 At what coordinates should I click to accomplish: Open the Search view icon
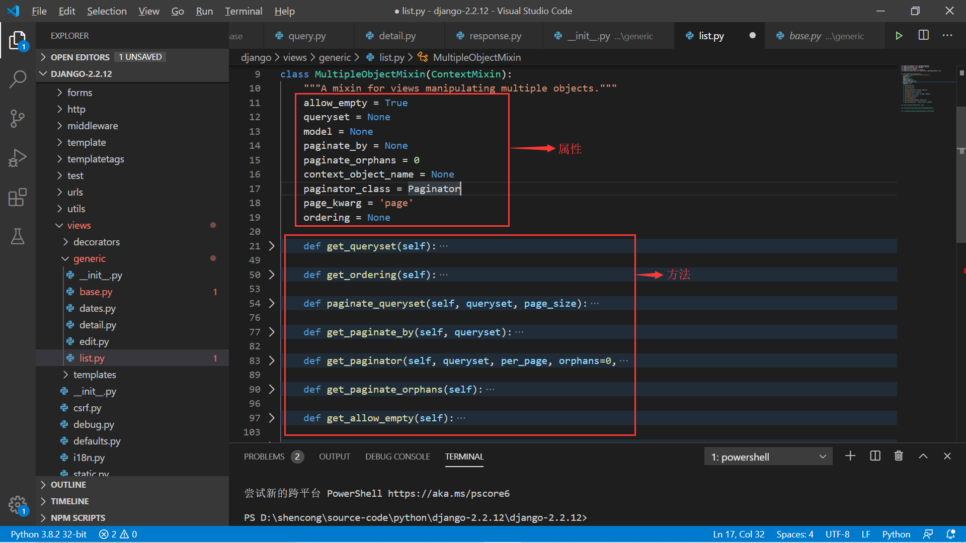[x=18, y=79]
